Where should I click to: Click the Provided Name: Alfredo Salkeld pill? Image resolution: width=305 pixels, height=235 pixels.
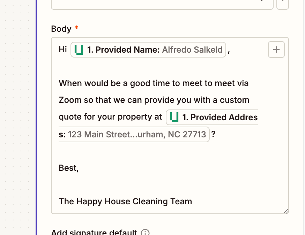148,50
